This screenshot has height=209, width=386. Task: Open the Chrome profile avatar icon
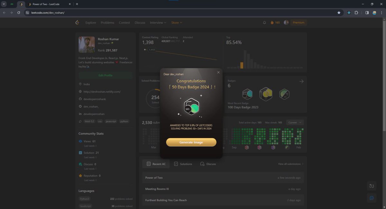click(x=374, y=13)
